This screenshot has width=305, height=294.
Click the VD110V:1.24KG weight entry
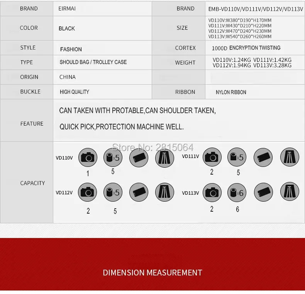click(x=232, y=60)
